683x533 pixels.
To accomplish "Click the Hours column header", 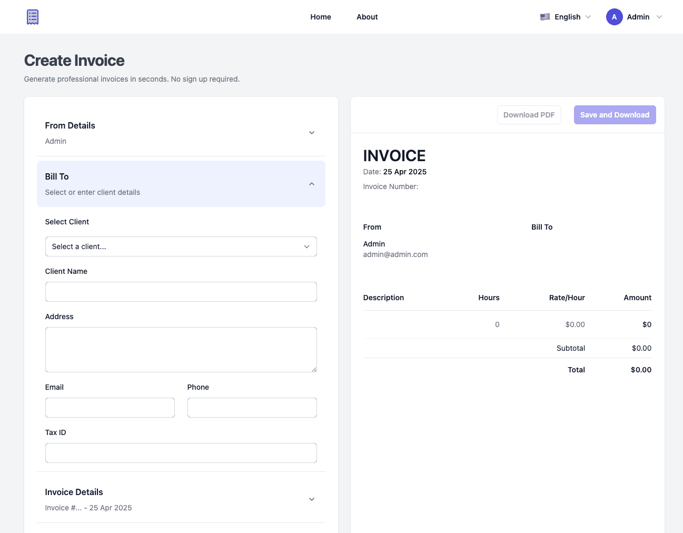I will point(489,298).
